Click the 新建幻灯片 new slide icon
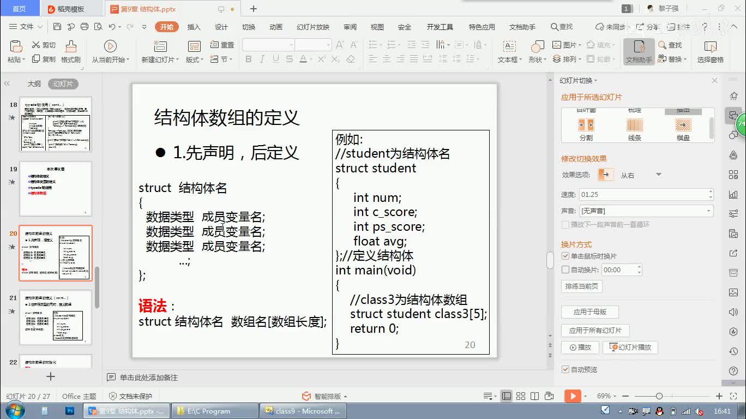The height and width of the screenshot is (419, 746). click(x=160, y=47)
